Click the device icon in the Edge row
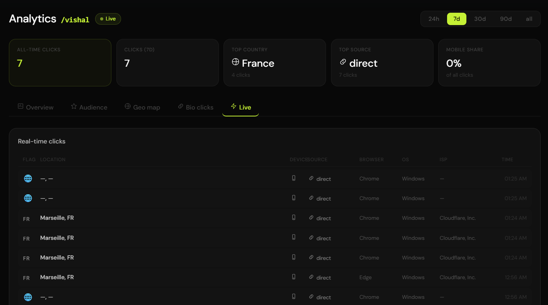548x305 pixels. 294,277
